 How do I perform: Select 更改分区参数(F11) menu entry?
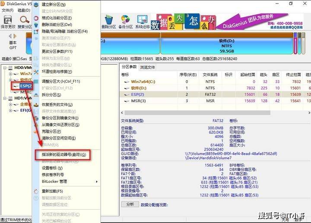click(57, 51)
